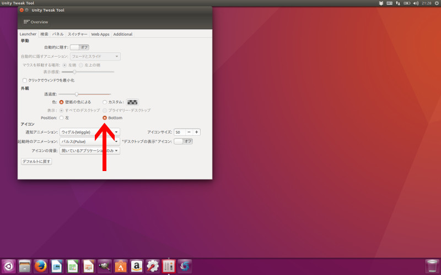
Task: Open Firefox from the dock
Action: (x=40, y=266)
